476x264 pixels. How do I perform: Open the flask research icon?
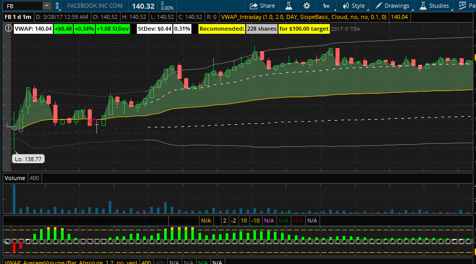pyautogui.click(x=288, y=6)
